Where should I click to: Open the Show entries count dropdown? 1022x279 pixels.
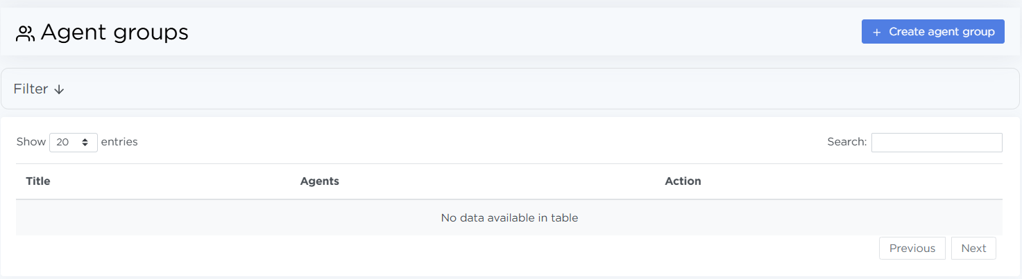[x=73, y=142]
